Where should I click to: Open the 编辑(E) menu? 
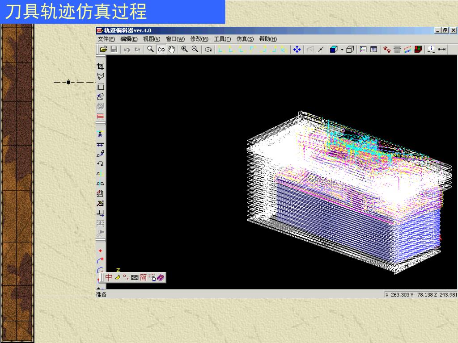129,39
